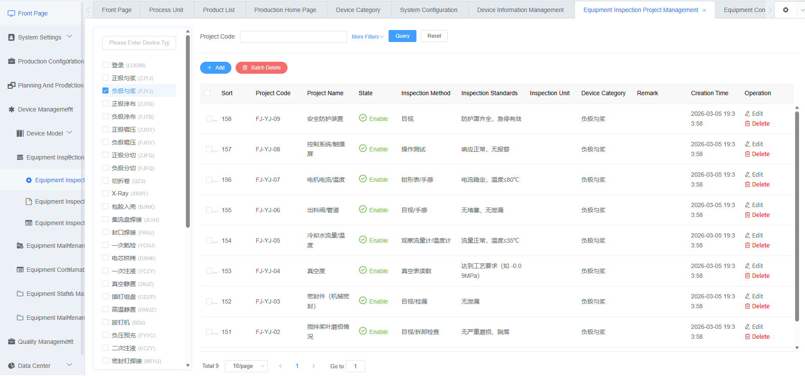This screenshot has height=376, width=805.
Task: Click tab bar left arrow
Action: (x=89, y=10)
